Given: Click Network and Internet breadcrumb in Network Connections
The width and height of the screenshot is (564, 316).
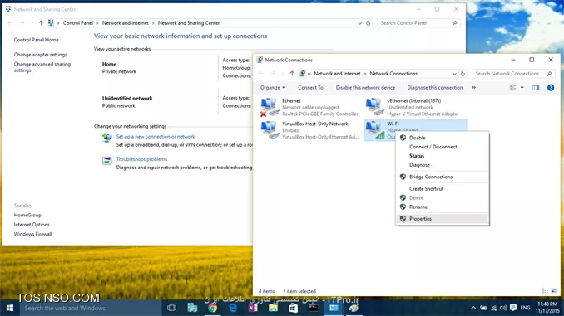Looking at the screenshot, I should click(x=337, y=74).
